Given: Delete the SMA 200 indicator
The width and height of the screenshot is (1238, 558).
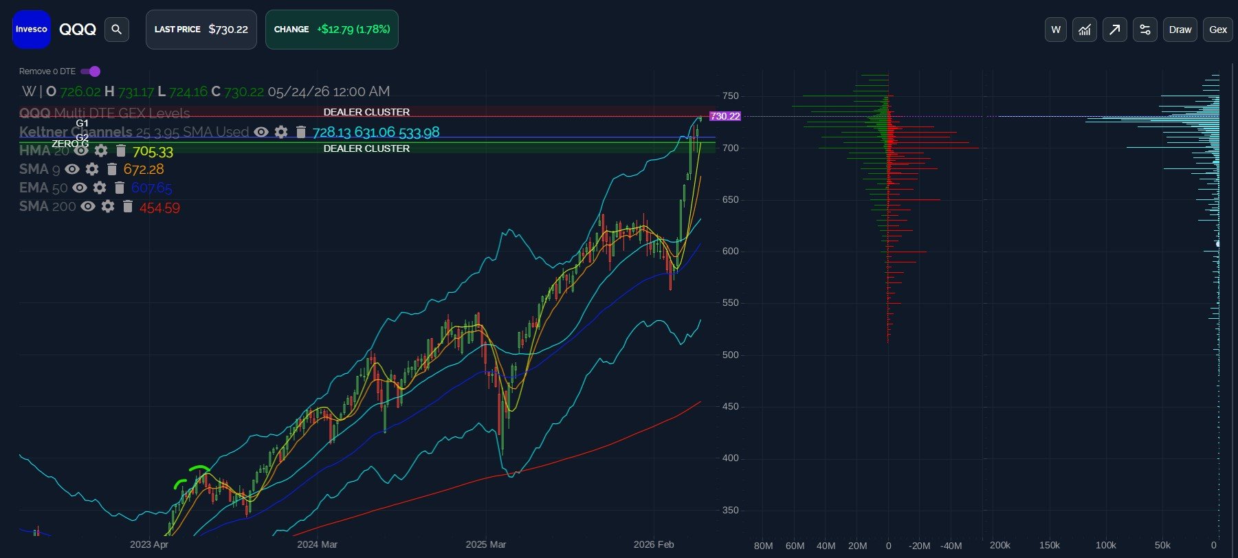Looking at the screenshot, I should click(128, 206).
